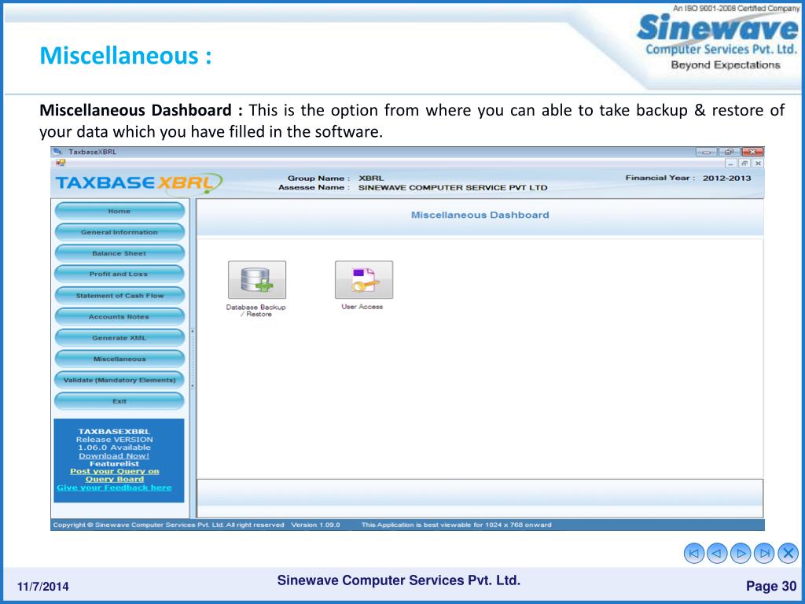The height and width of the screenshot is (604, 805).
Task: Click the 11/7/2014 footer date
Action: 42,587
